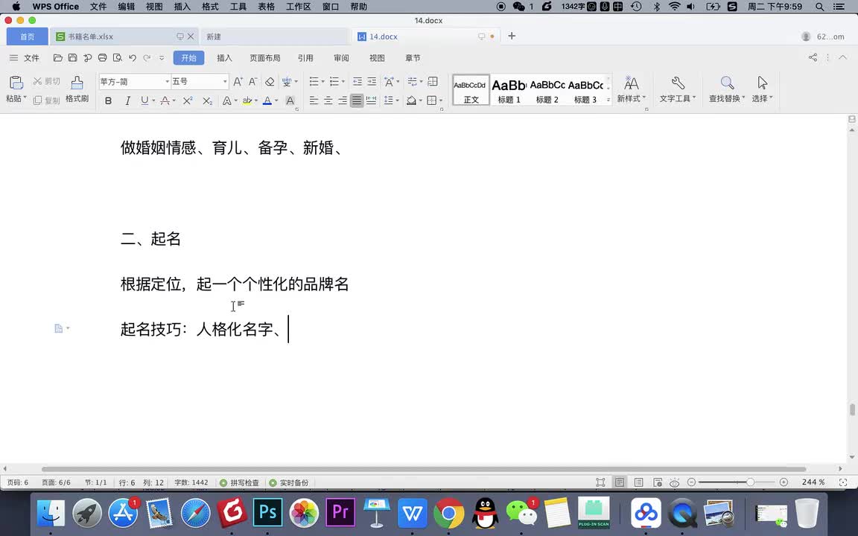Enable eye protection mode in status bar
Screen dimensions: 858x536
click(x=675, y=482)
